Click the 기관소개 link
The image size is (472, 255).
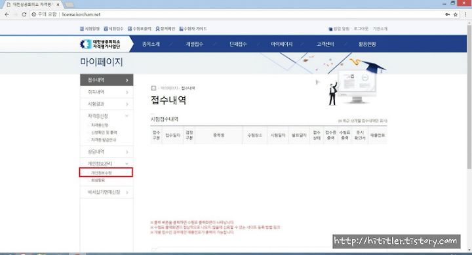(x=380, y=29)
